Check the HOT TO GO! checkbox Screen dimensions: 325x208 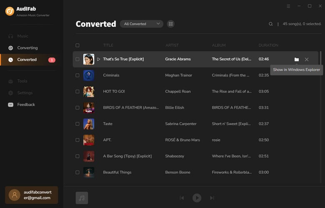(77, 92)
